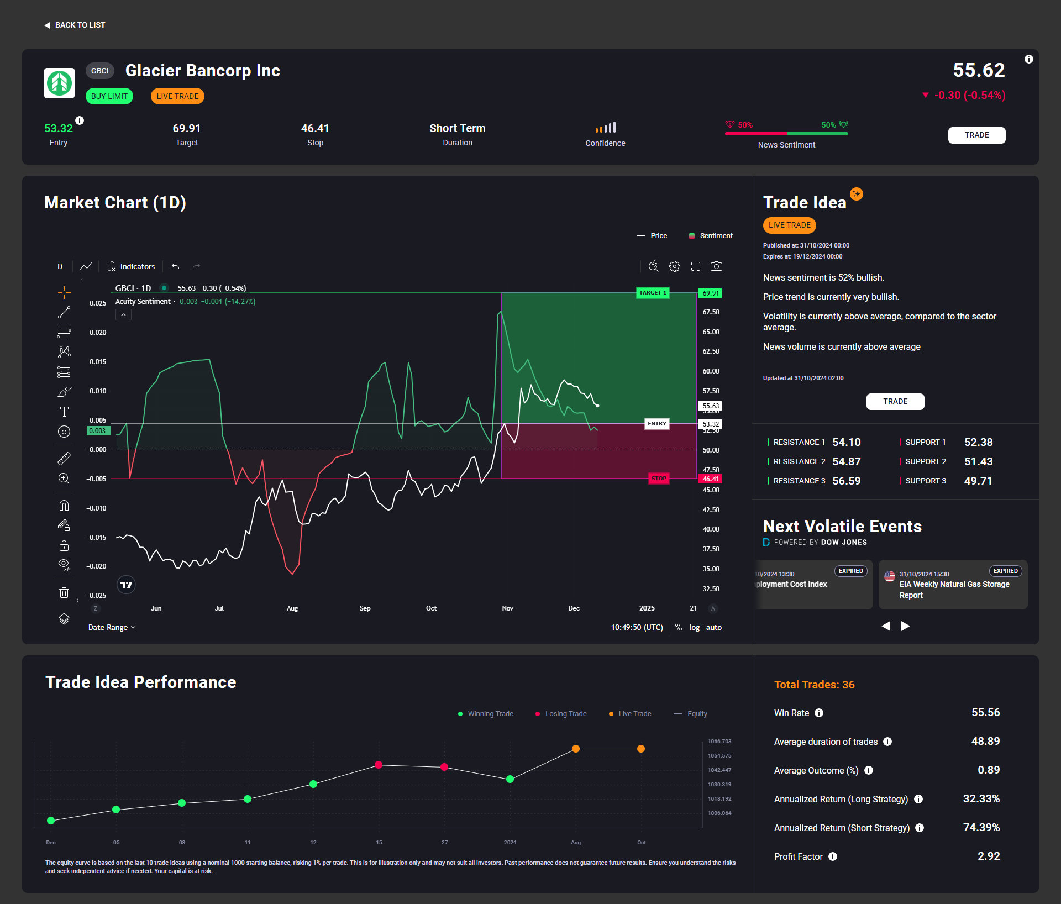The image size is (1061, 904).
Task: Show next volatile event
Action: tap(905, 626)
